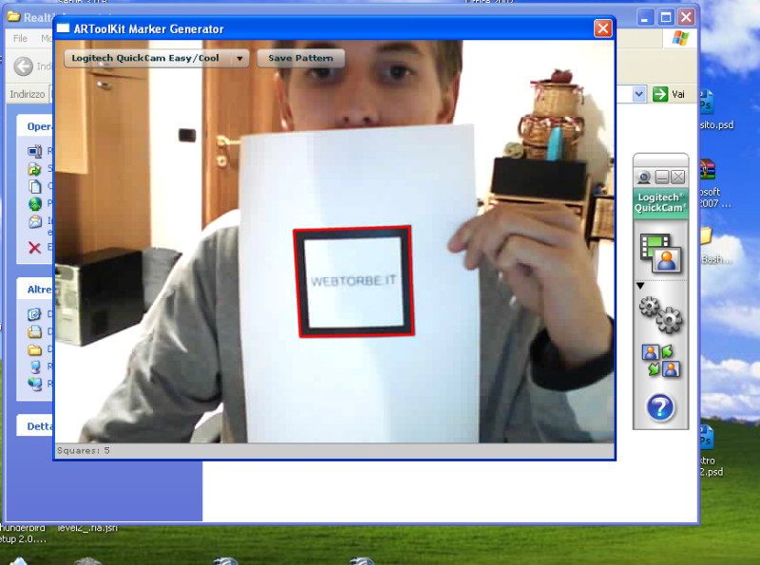
Task: Click the QuickCam two-person swap icon
Action: pos(660,361)
